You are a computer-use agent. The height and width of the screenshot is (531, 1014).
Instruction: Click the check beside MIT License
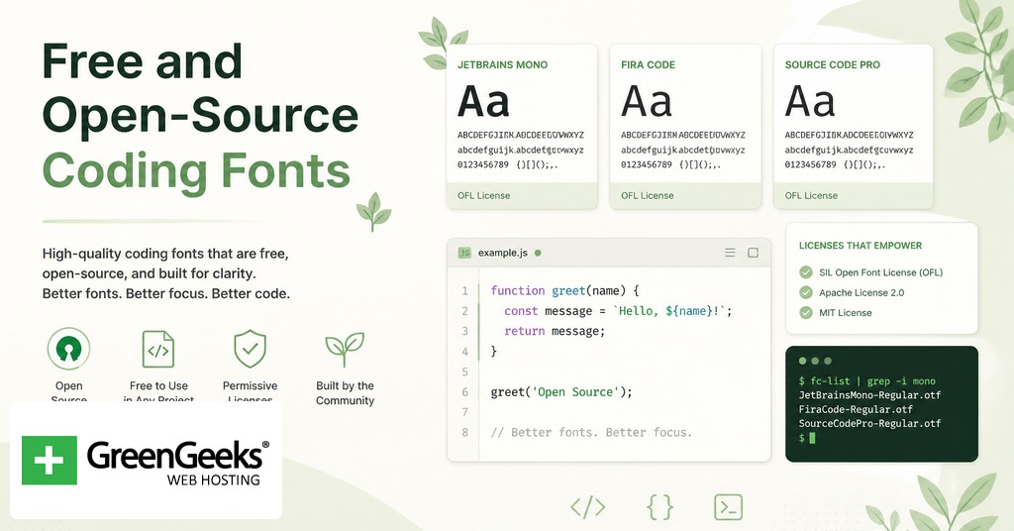tap(806, 312)
